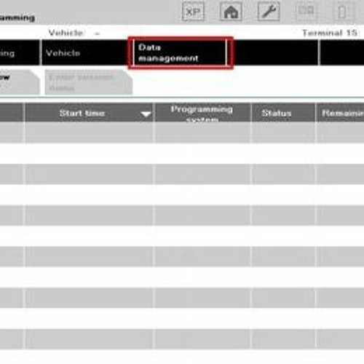
Task: Click the Status column header
Action: tap(283, 112)
